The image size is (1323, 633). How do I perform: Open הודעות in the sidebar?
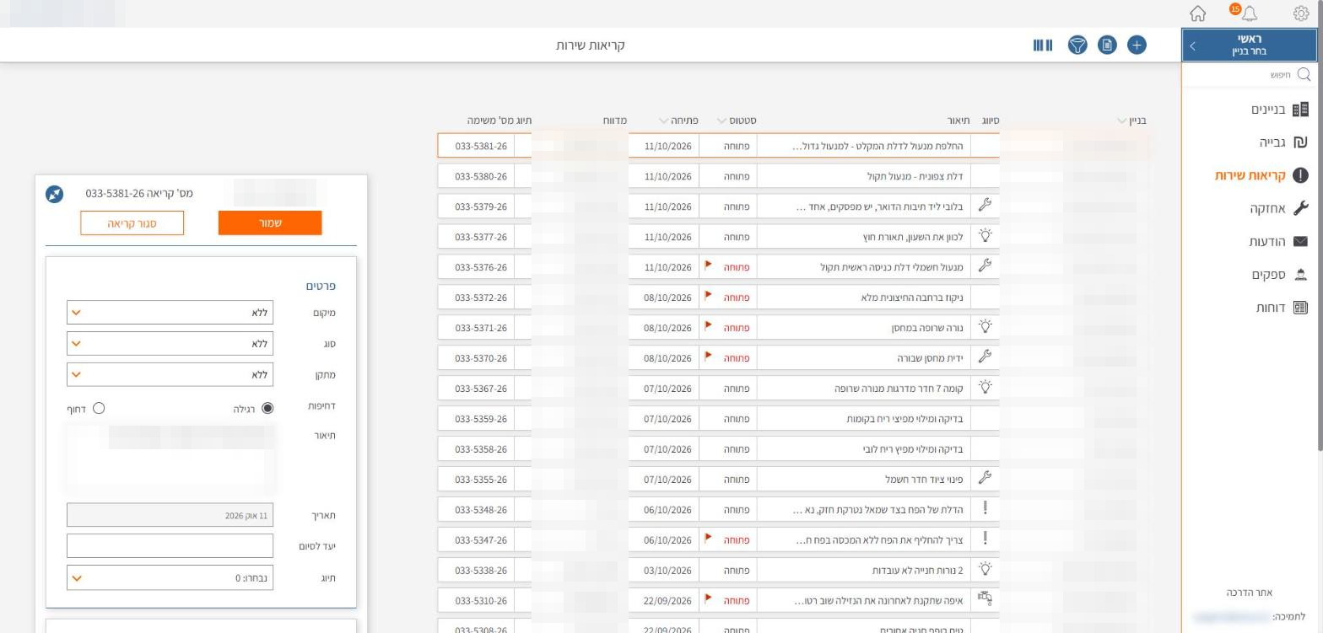(x=1278, y=242)
